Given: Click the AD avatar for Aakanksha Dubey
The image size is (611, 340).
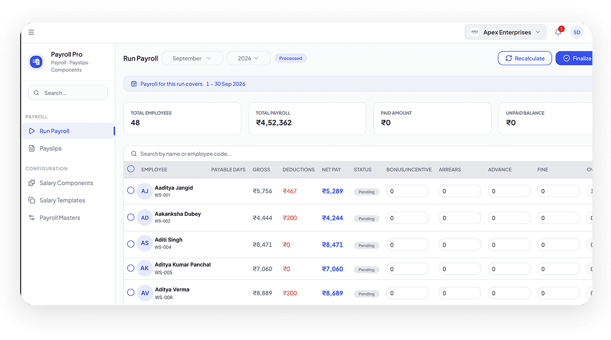Looking at the screenshot, I should (x=145, y=218).
